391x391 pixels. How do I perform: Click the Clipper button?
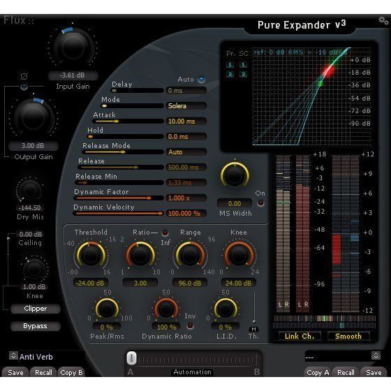pyautogui.click(x=36, y=309)
